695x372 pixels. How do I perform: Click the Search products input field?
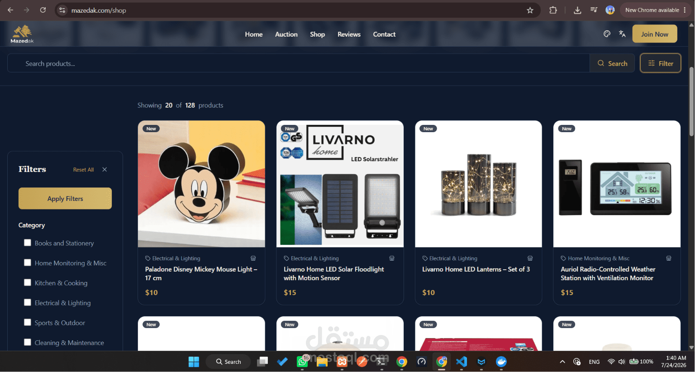tap(299, 63)
